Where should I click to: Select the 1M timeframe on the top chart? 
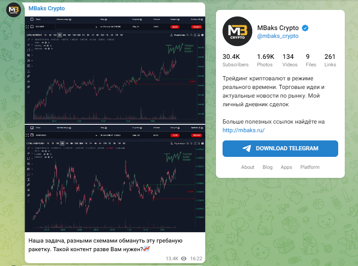tap(59, 35)
